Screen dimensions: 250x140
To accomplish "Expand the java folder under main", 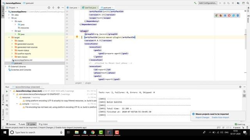I will [15, 24].
